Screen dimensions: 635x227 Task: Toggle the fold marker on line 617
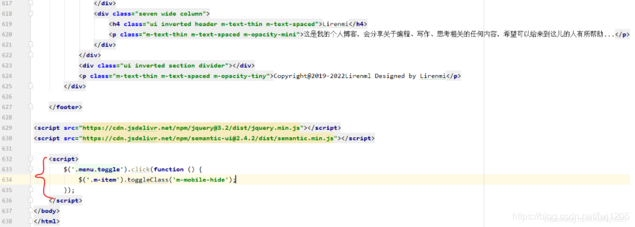click(31, 3)
